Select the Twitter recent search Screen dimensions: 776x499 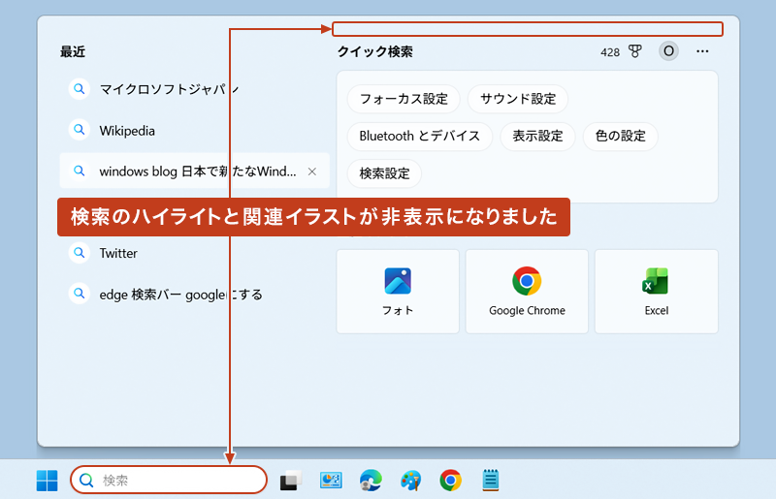pyautogui.click(x=118, y=253)
